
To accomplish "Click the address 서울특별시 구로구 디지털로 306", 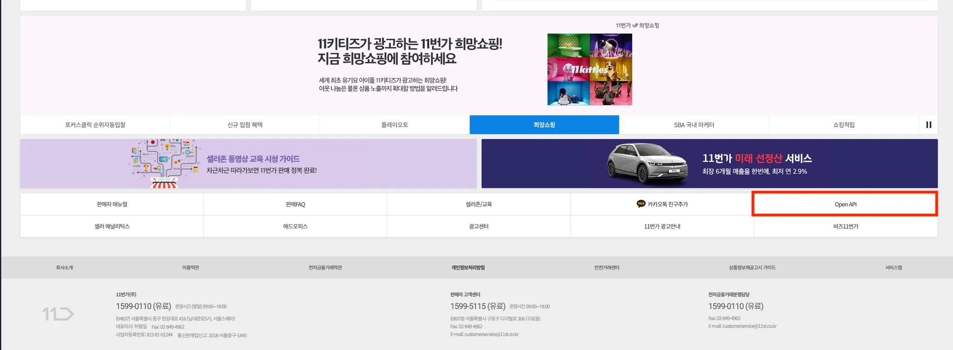I will point(495,319).
